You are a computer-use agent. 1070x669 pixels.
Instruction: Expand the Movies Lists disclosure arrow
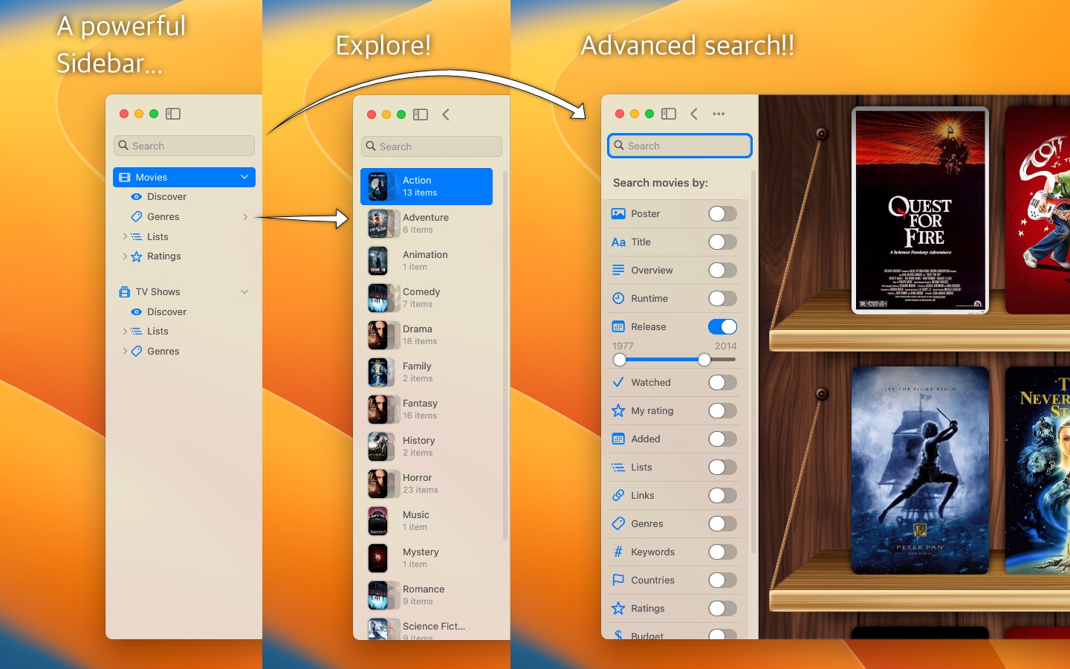(x=124, y=237)
